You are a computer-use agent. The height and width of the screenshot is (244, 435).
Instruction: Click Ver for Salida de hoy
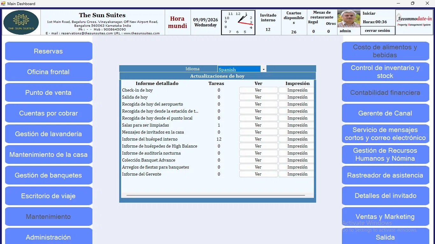click(258, 97)
